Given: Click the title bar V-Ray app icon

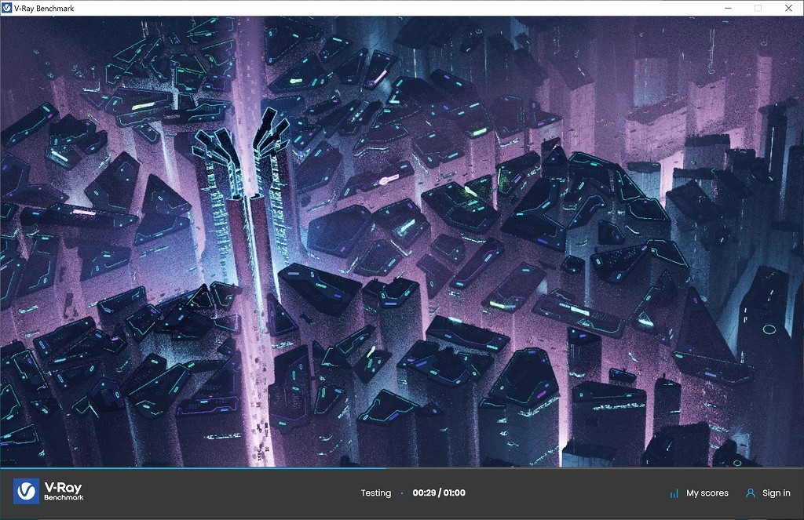Looking at the screenshot, I should 6,8.
